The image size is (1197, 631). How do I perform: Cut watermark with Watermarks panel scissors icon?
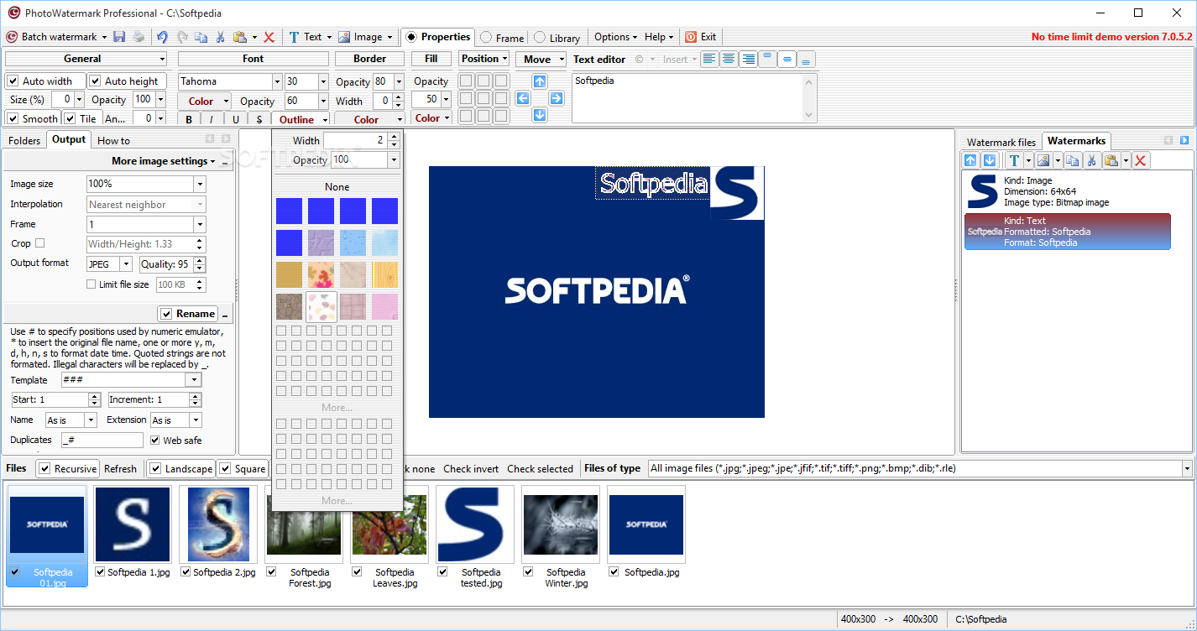point(1092,160)
